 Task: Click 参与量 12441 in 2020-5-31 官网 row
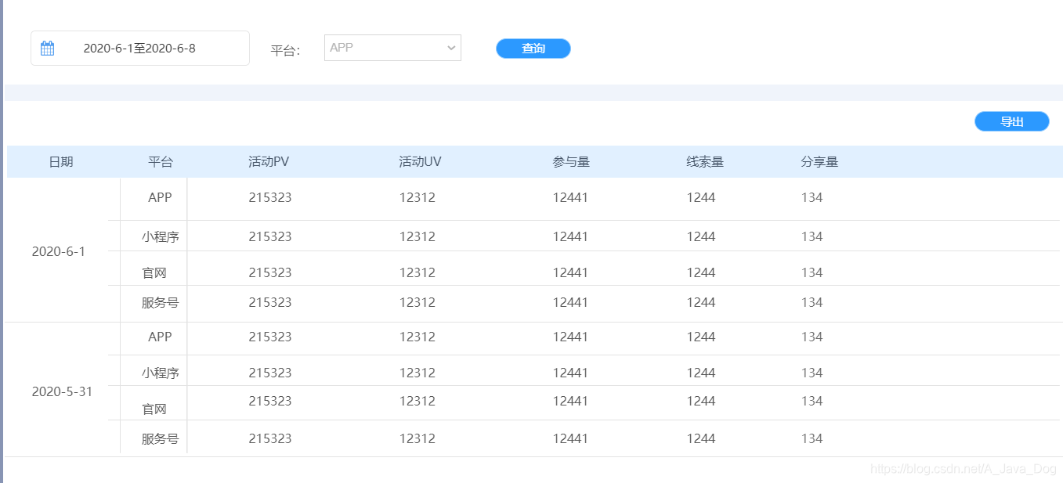570,402
